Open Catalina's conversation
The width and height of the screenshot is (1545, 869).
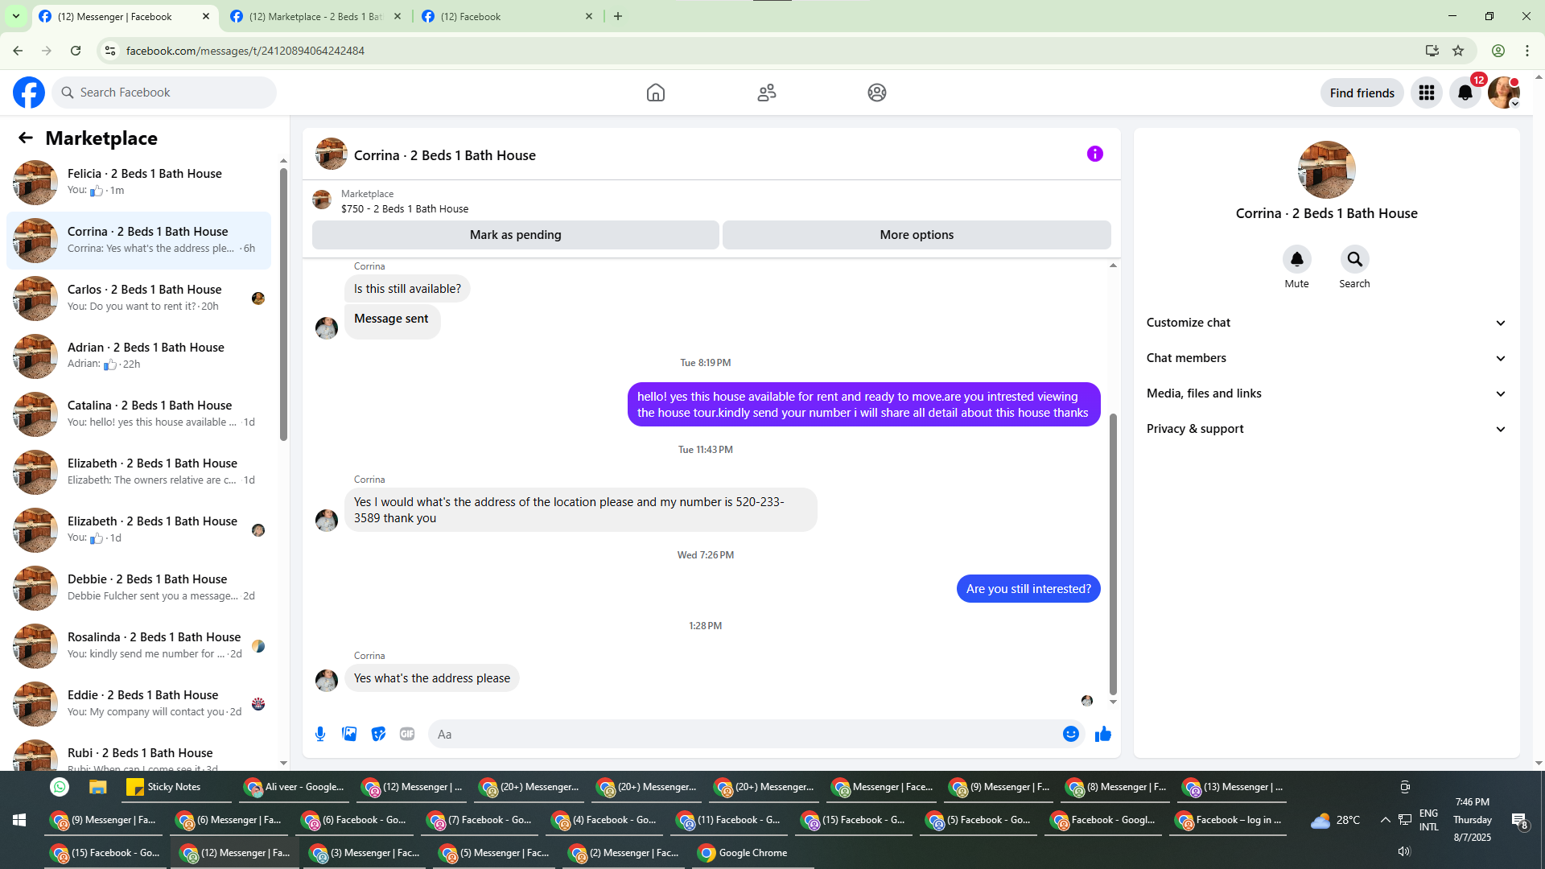point(138,414)
